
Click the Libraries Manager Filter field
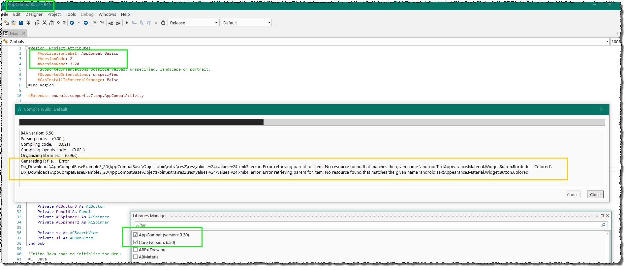click(371, 225)
